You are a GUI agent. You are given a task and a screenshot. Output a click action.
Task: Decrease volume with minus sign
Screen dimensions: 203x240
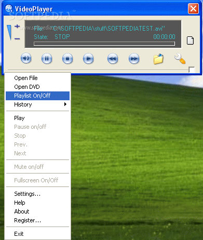(17, 38)
